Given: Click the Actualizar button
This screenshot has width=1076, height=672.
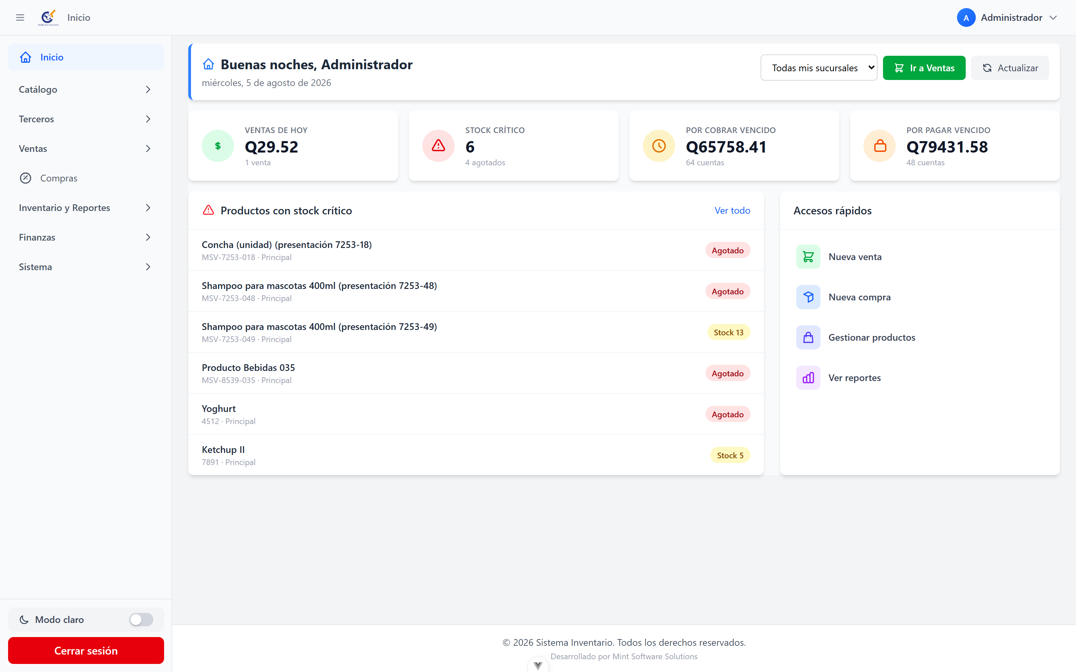Looking at the screenshot, I should (x=1010, y=68).
